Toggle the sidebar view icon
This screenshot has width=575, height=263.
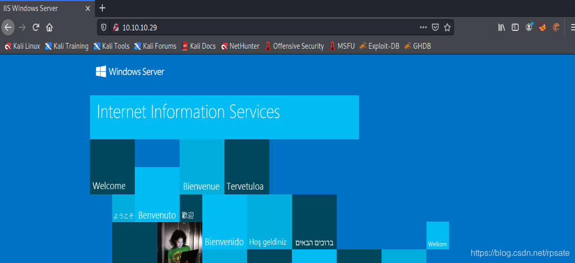pyautogui.click(x=515, y=27)
